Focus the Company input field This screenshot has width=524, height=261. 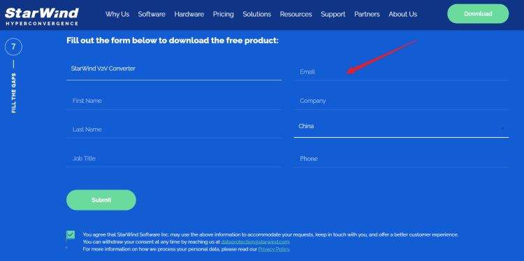[401, 101]
